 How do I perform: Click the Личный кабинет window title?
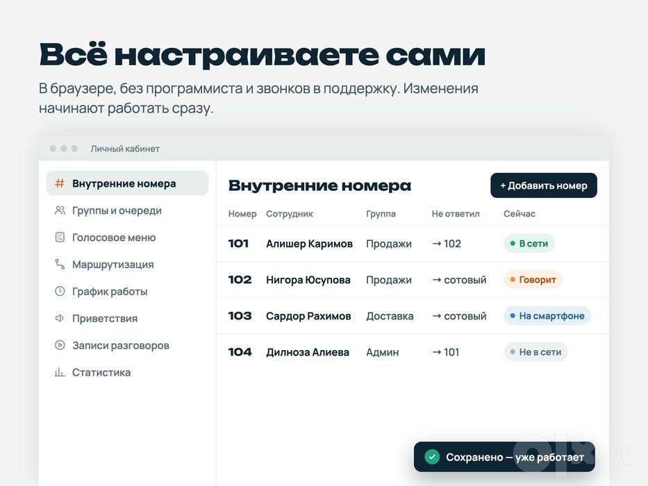point(125,149)
